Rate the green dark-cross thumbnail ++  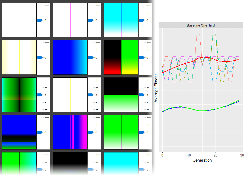pyautogui.click(x=47, y=80)
